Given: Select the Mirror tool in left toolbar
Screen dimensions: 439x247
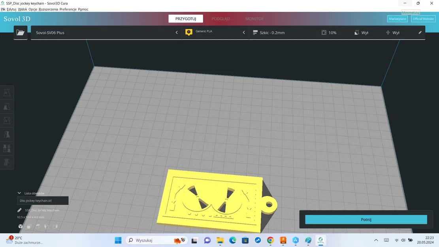Looking at the screenshot, I should [x=7, y=134].
